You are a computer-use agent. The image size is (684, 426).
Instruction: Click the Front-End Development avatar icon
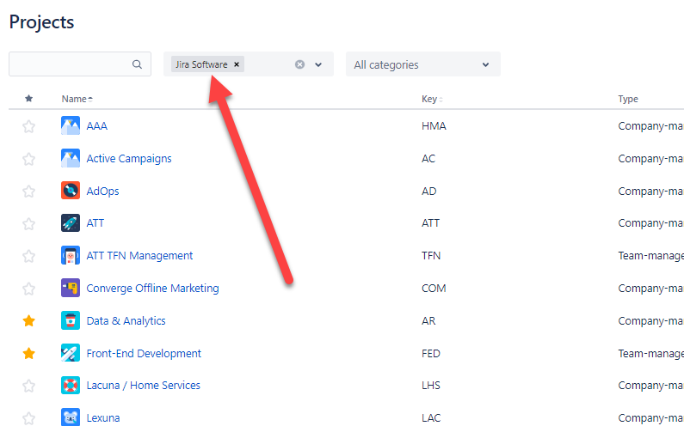tap(71, 353)
